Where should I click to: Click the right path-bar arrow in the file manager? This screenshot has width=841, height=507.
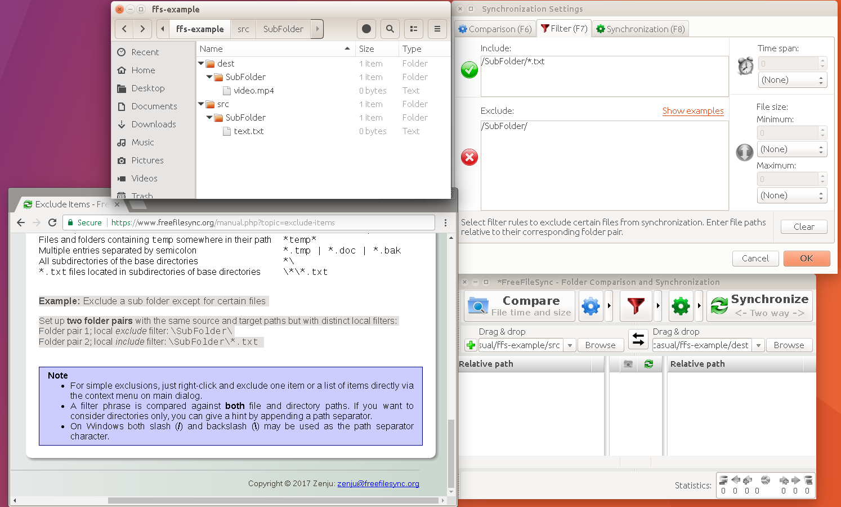click(x=317, y=29)
